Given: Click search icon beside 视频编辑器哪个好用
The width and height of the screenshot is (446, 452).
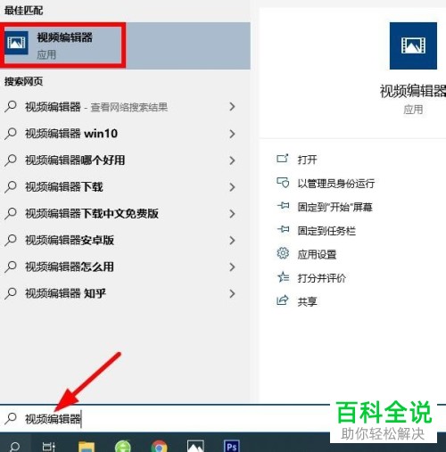Looking at the screenshot, I should [x=11, y=160].
